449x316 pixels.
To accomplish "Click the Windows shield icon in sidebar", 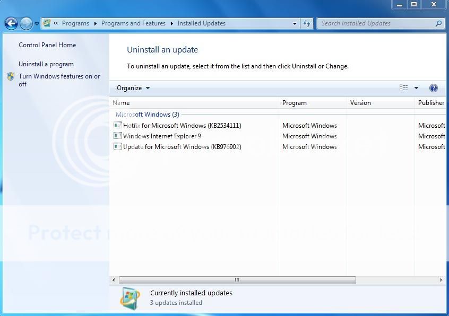I will coord(11,76).
